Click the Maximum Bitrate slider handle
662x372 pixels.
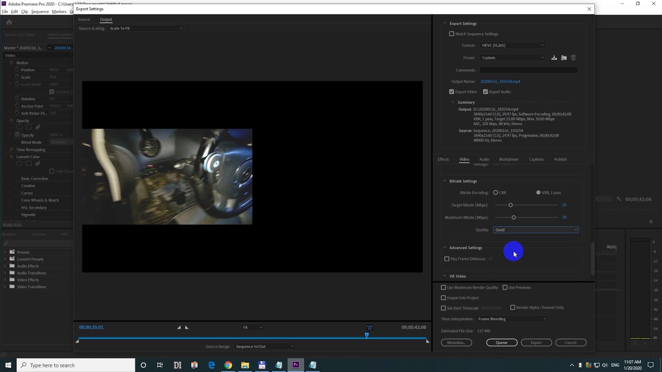[514, 218]
